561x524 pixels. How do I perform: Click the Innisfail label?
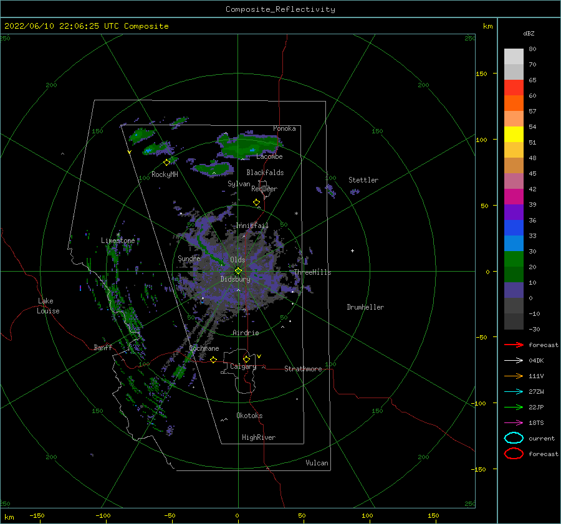click(x=252, y=226)
